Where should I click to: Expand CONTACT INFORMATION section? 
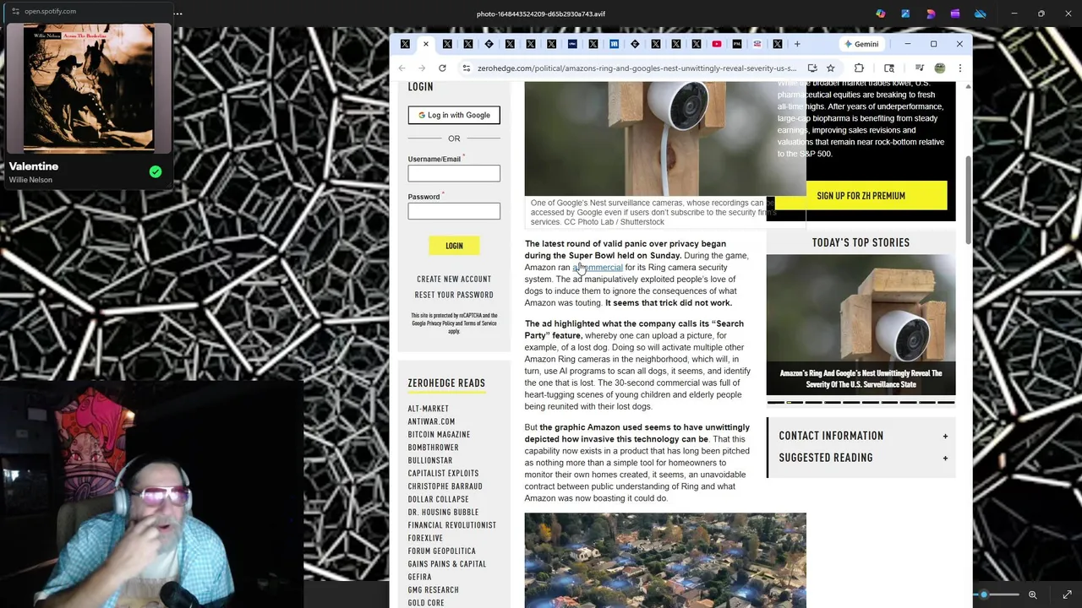tap(861, 436)
